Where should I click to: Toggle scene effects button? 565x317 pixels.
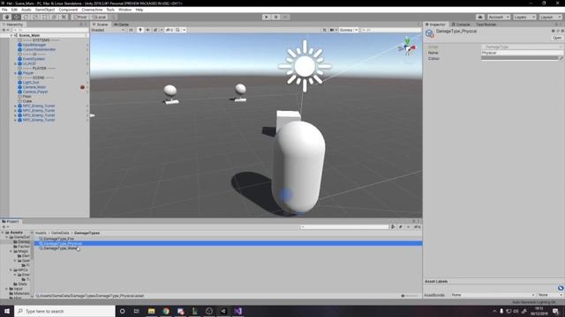155,30
